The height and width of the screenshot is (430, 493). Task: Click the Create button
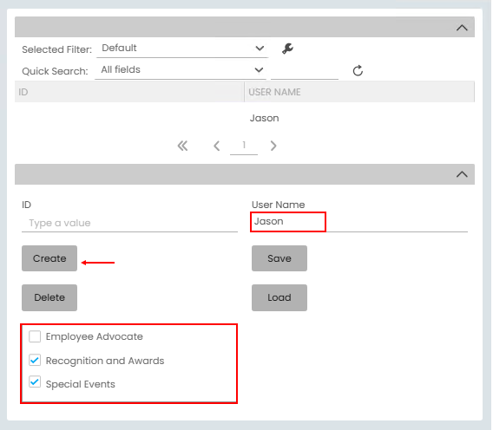point(49,258)
